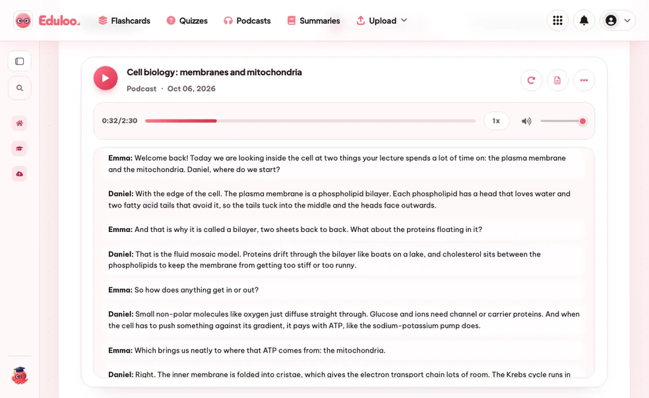The image size is (649, 398).
Task: Open the Flashcards section
Action: pos(124,20)
